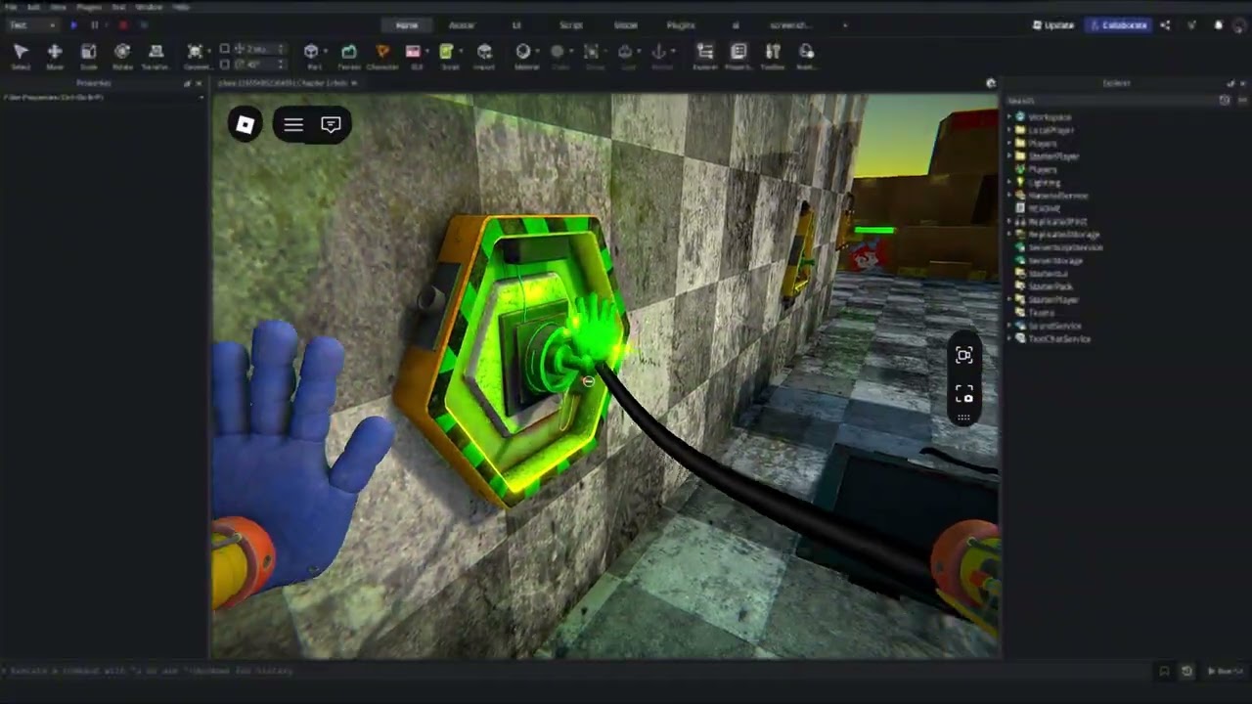Pause the running playtest
The image size is (1252, 704).
tap(94, 25)
